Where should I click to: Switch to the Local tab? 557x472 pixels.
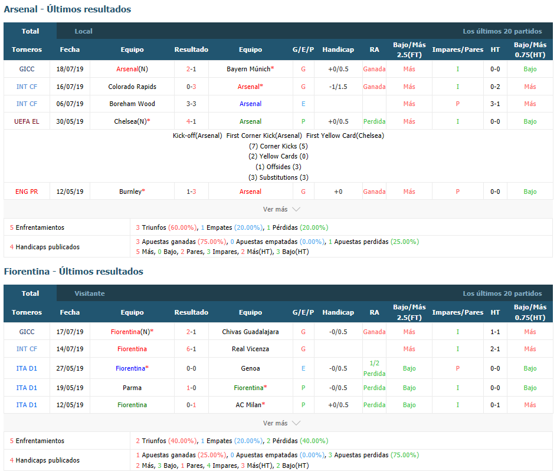[x=83, y=31]
